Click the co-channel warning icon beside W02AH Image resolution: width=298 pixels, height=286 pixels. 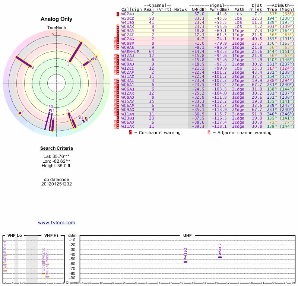tap(118, 14)
